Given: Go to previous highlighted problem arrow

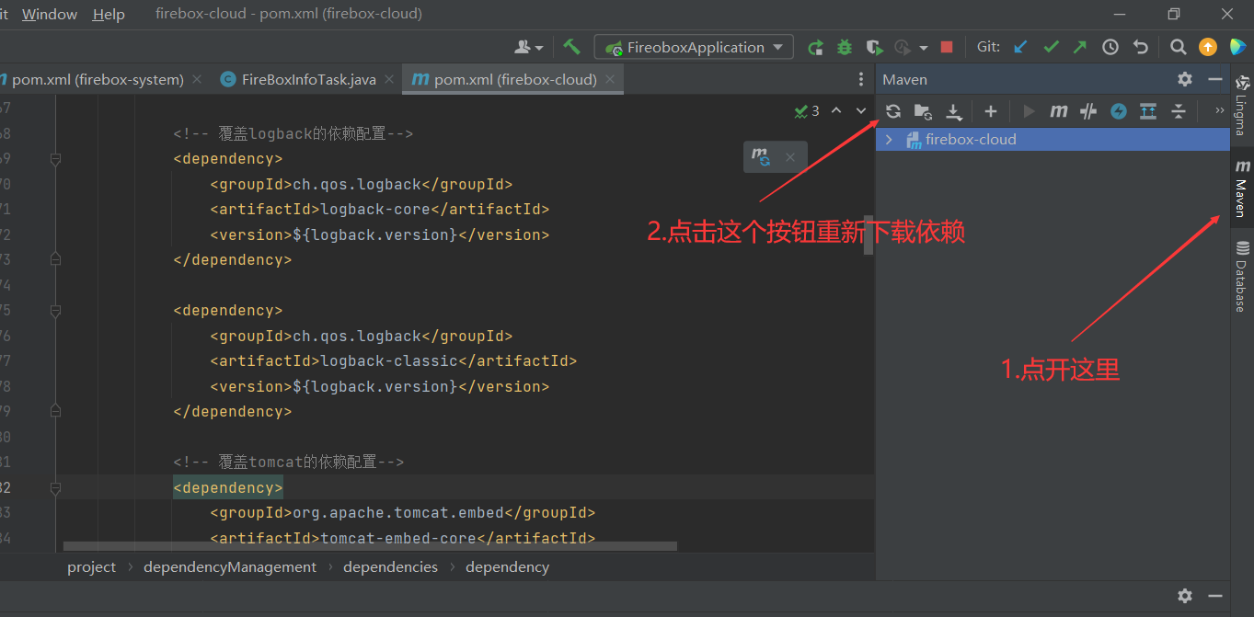Looking at the screenshot, I should [x=836, y=111].
